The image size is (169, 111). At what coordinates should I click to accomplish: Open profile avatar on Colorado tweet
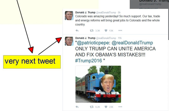69,16
